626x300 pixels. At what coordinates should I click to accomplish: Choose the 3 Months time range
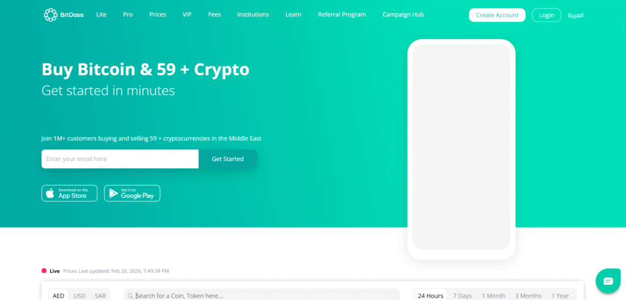[x=528, y=296]
